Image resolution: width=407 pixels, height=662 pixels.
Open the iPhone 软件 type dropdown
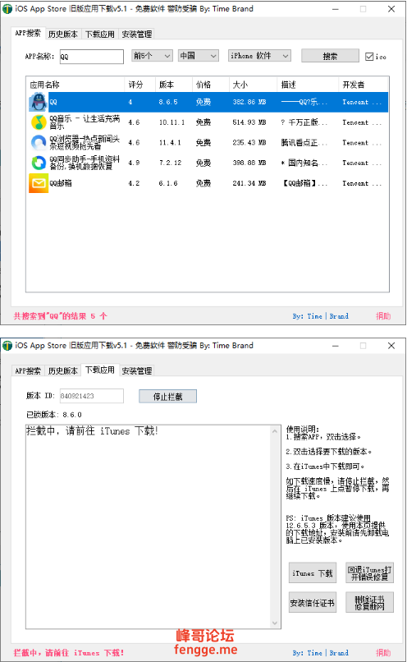pyautogui.click(x=259, y=56)
